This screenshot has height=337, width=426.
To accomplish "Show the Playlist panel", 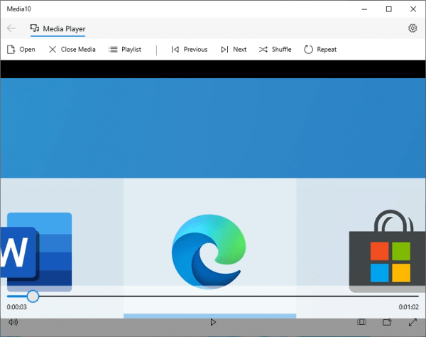I will (x=125, y=50).
